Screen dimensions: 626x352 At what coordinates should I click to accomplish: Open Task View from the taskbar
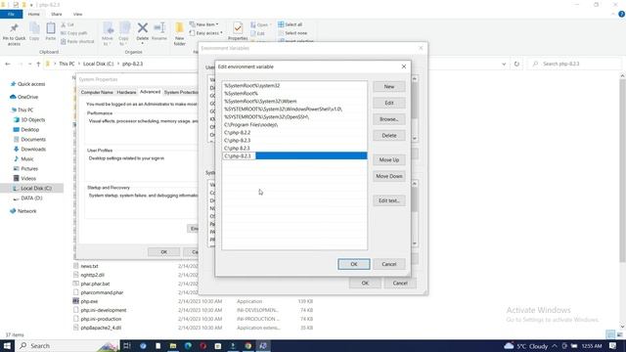pos(127,345)
